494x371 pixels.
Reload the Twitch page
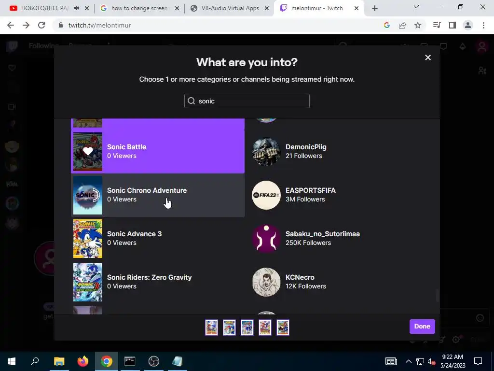pos(41,25)
